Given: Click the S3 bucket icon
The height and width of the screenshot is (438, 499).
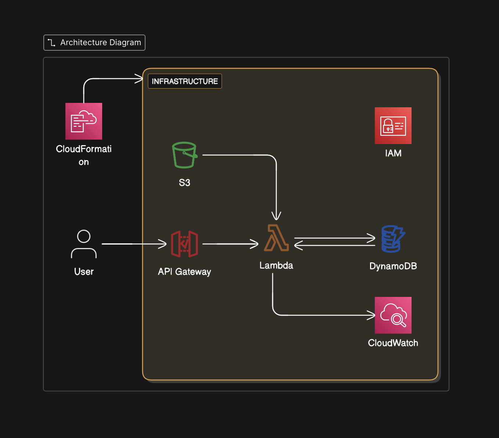Looking at the screenshot, I should click(x=184, y=155).
